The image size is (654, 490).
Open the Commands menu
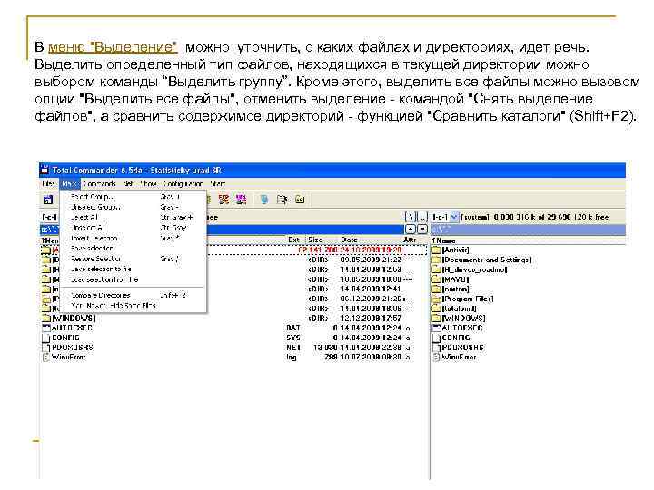pyautogui.click(x=99, y=183)
